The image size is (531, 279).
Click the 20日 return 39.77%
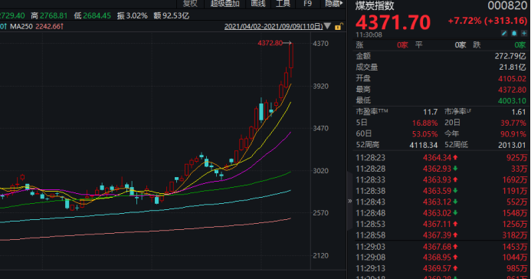(x=513, y=123)
